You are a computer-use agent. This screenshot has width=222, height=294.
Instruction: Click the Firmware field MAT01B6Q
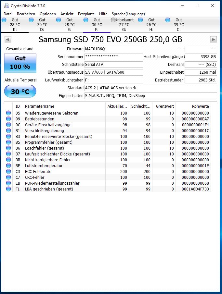pos(114,49)
